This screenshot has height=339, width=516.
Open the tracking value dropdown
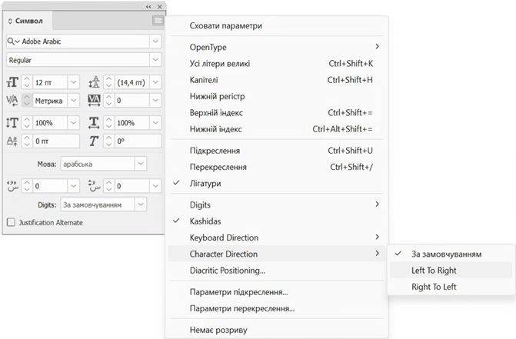[x=155, y=100]
